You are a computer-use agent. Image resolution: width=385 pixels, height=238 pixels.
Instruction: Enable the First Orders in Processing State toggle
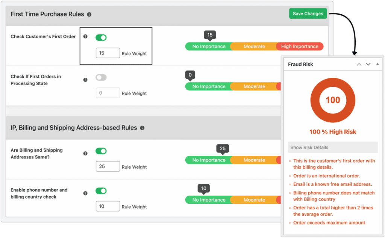click(x=101, y=77)
